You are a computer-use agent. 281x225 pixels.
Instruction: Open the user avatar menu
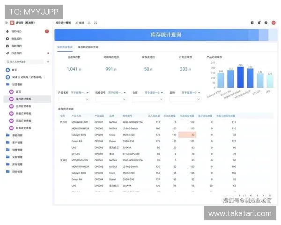point(274,22)
